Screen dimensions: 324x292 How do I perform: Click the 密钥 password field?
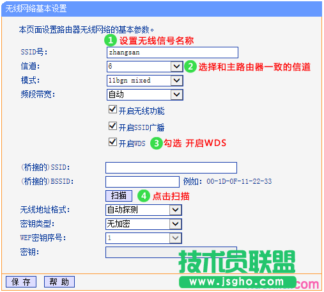(171, 252)
